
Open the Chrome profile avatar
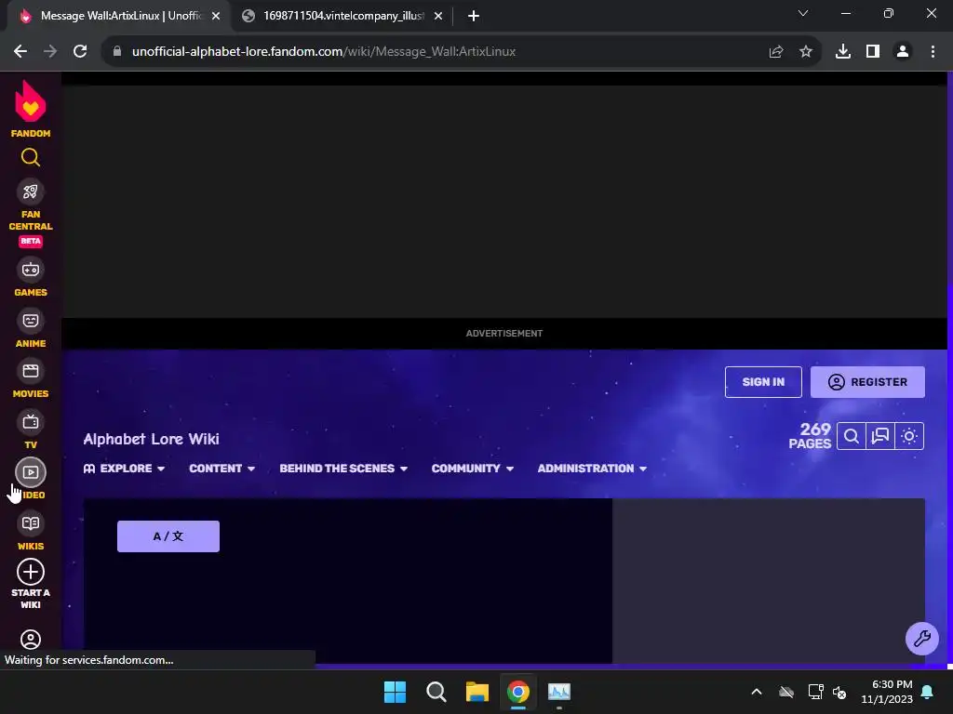[x=903, y=52]
